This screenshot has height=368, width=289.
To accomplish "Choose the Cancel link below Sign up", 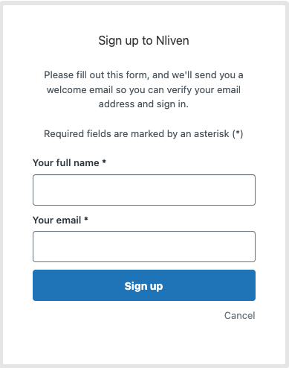I will coord(239,316).
